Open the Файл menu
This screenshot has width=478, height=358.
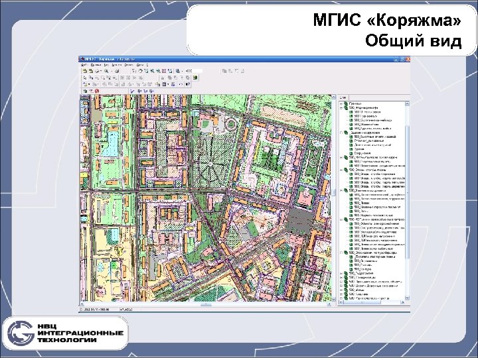[84, 65]
